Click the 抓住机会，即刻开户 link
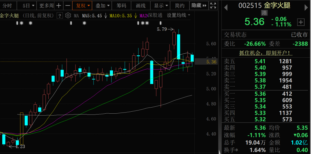The height and width of the screenshot is (154, 311). click(x=266, y=53)
